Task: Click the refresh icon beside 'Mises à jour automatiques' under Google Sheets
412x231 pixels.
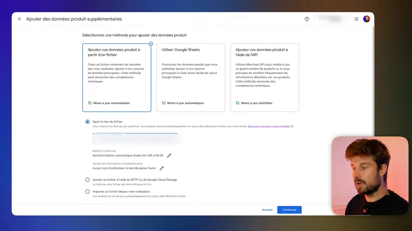Action: [164, 103]
